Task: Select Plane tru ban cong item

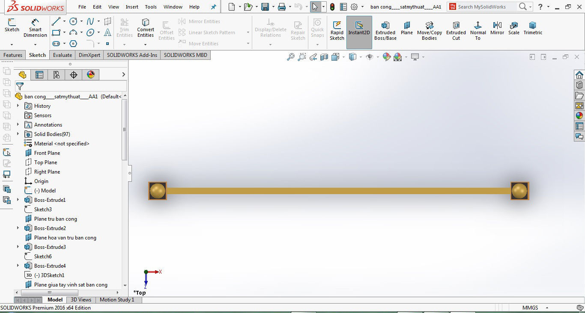Action: [x=56, y=219]
